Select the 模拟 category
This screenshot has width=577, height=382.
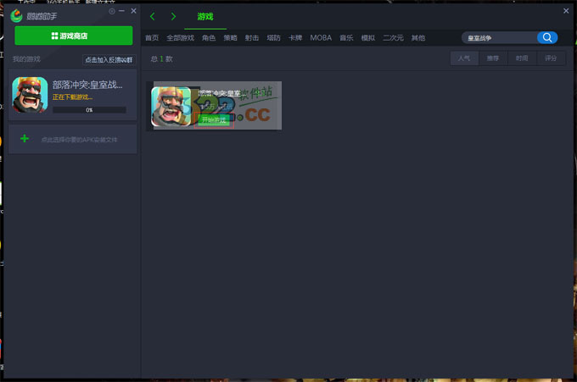(368, 38)
